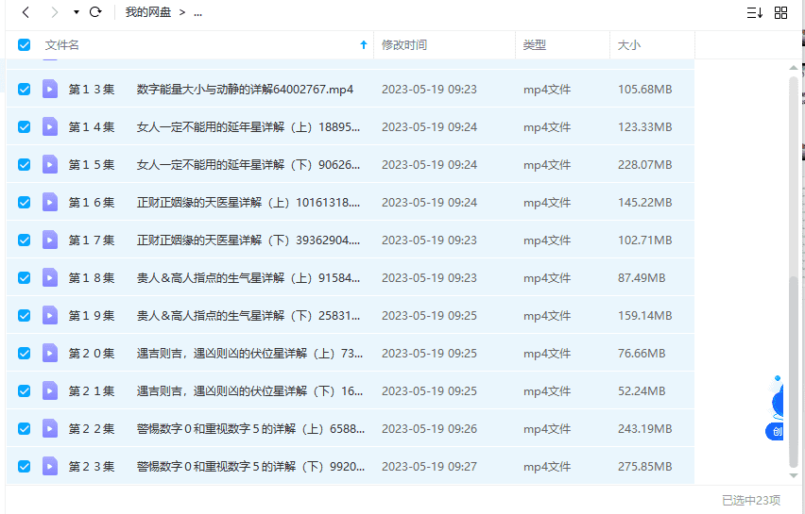Click the back navigation arrow

point(26,12)
